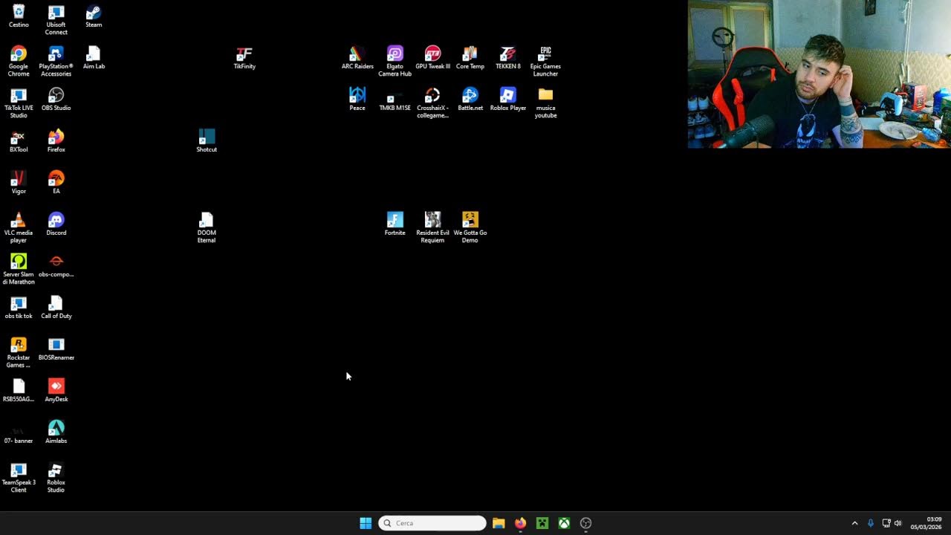The image size is (951, 535).
Task: Click the microphone tray icon
Action: [x=871, y=523]
